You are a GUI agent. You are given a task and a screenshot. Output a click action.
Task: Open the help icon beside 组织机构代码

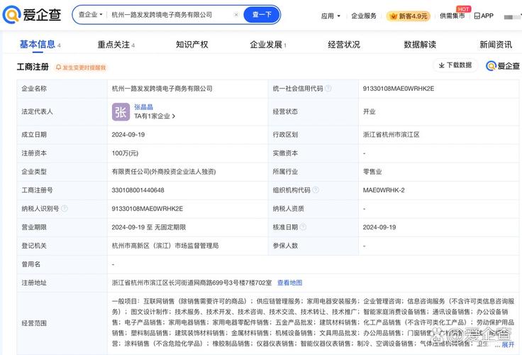[316, 190]
